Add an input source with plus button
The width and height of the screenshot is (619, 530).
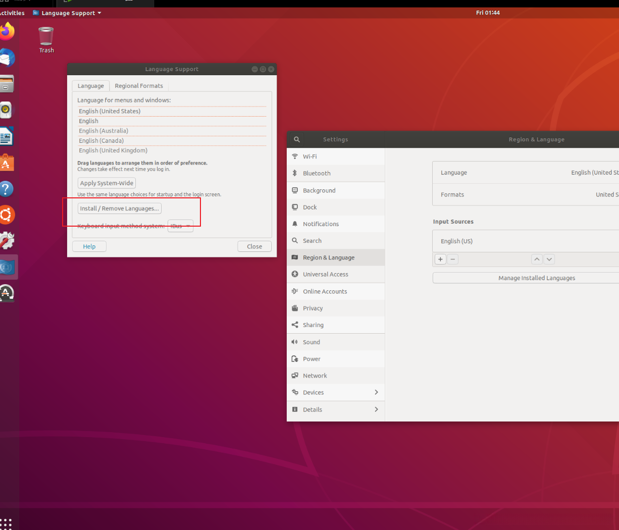440,259
